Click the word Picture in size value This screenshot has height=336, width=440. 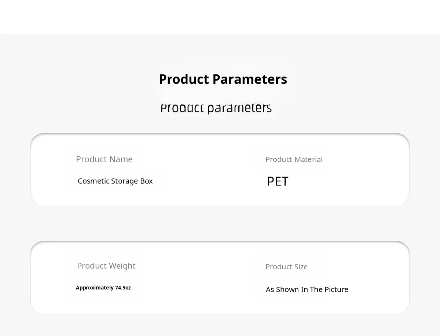(336, 289)
